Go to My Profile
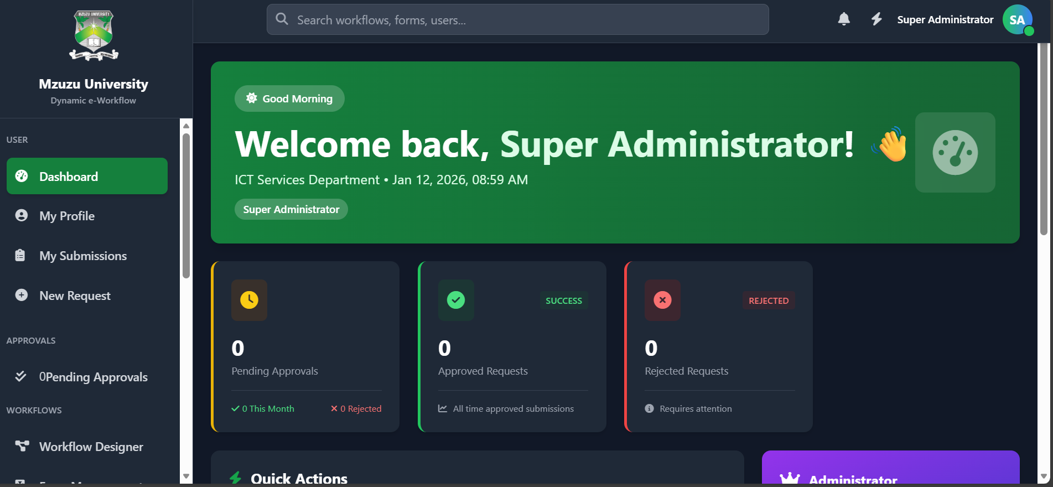Image resolution: width=1053 pixels, height=487 pixels. click(x=87, y=216)
